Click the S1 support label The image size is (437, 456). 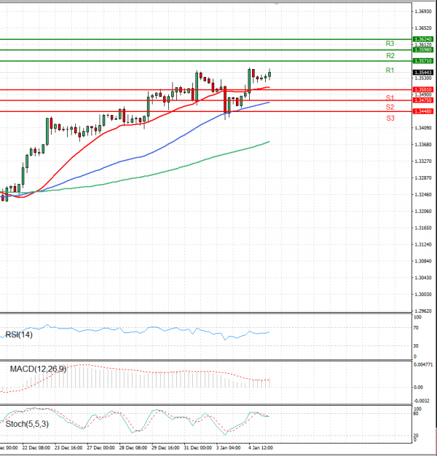(390, 97)
